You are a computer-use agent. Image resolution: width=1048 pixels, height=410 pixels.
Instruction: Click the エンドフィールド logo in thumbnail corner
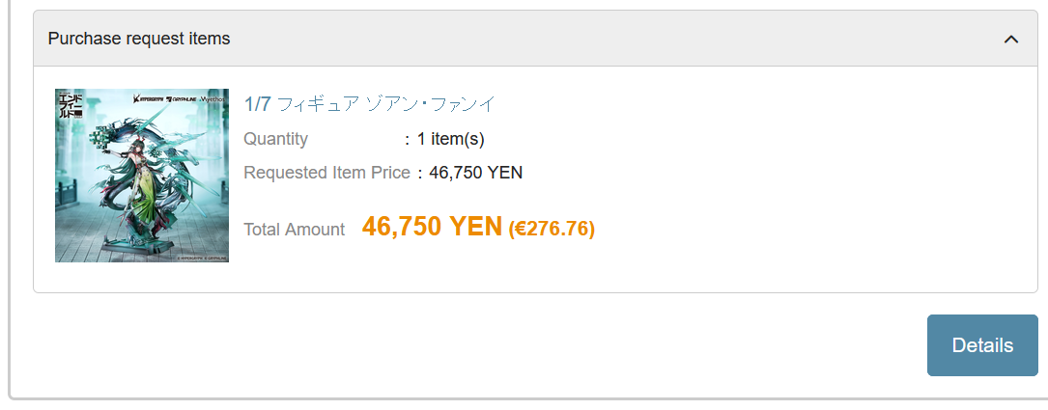[71, 105]
